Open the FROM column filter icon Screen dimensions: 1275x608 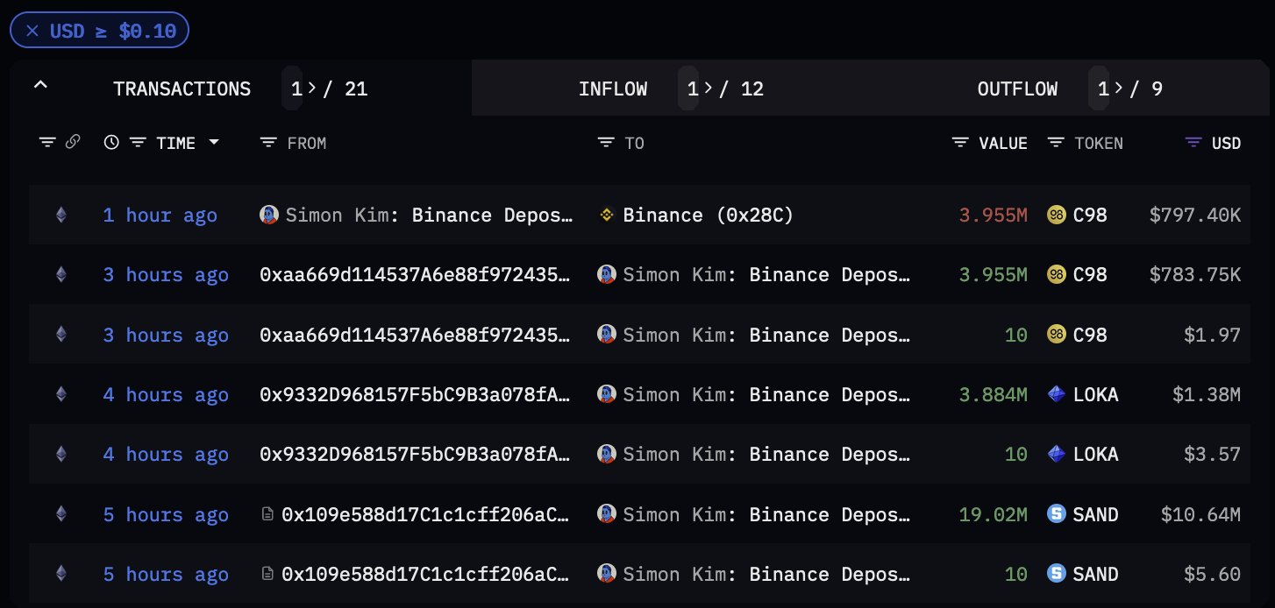tap(268, 143)
